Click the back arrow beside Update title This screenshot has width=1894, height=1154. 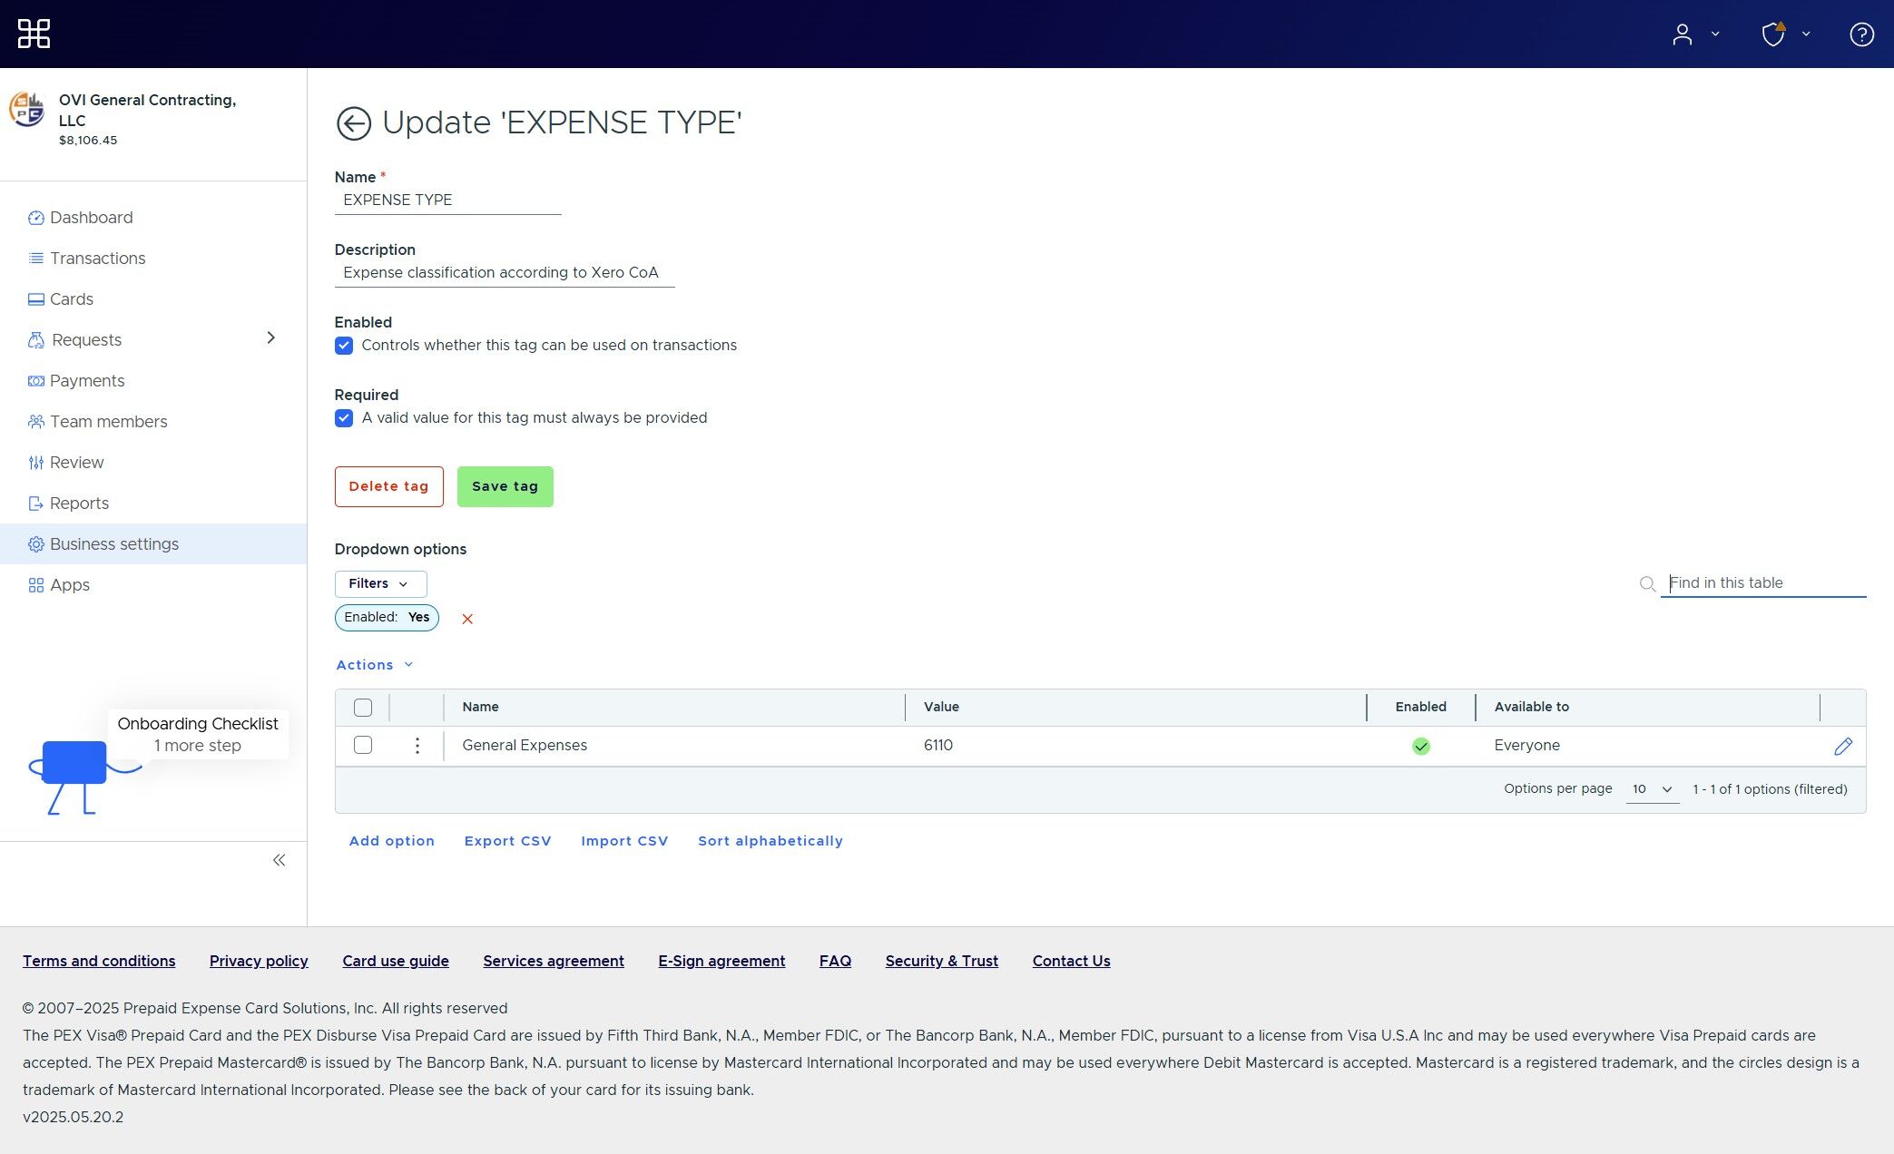coord(353,123)
